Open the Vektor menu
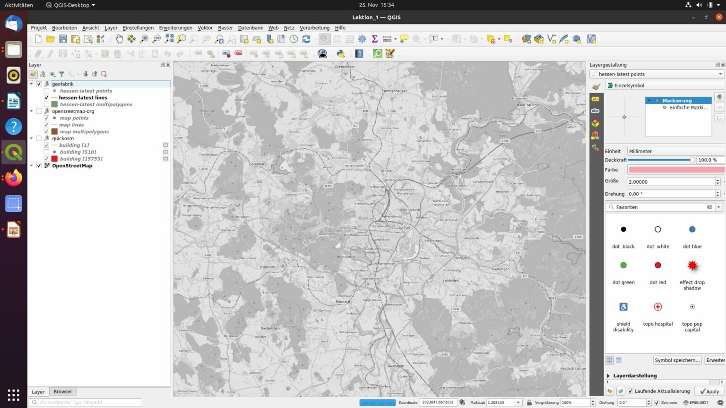Viewport: 726px width, 408px height. tap(205, 28)
